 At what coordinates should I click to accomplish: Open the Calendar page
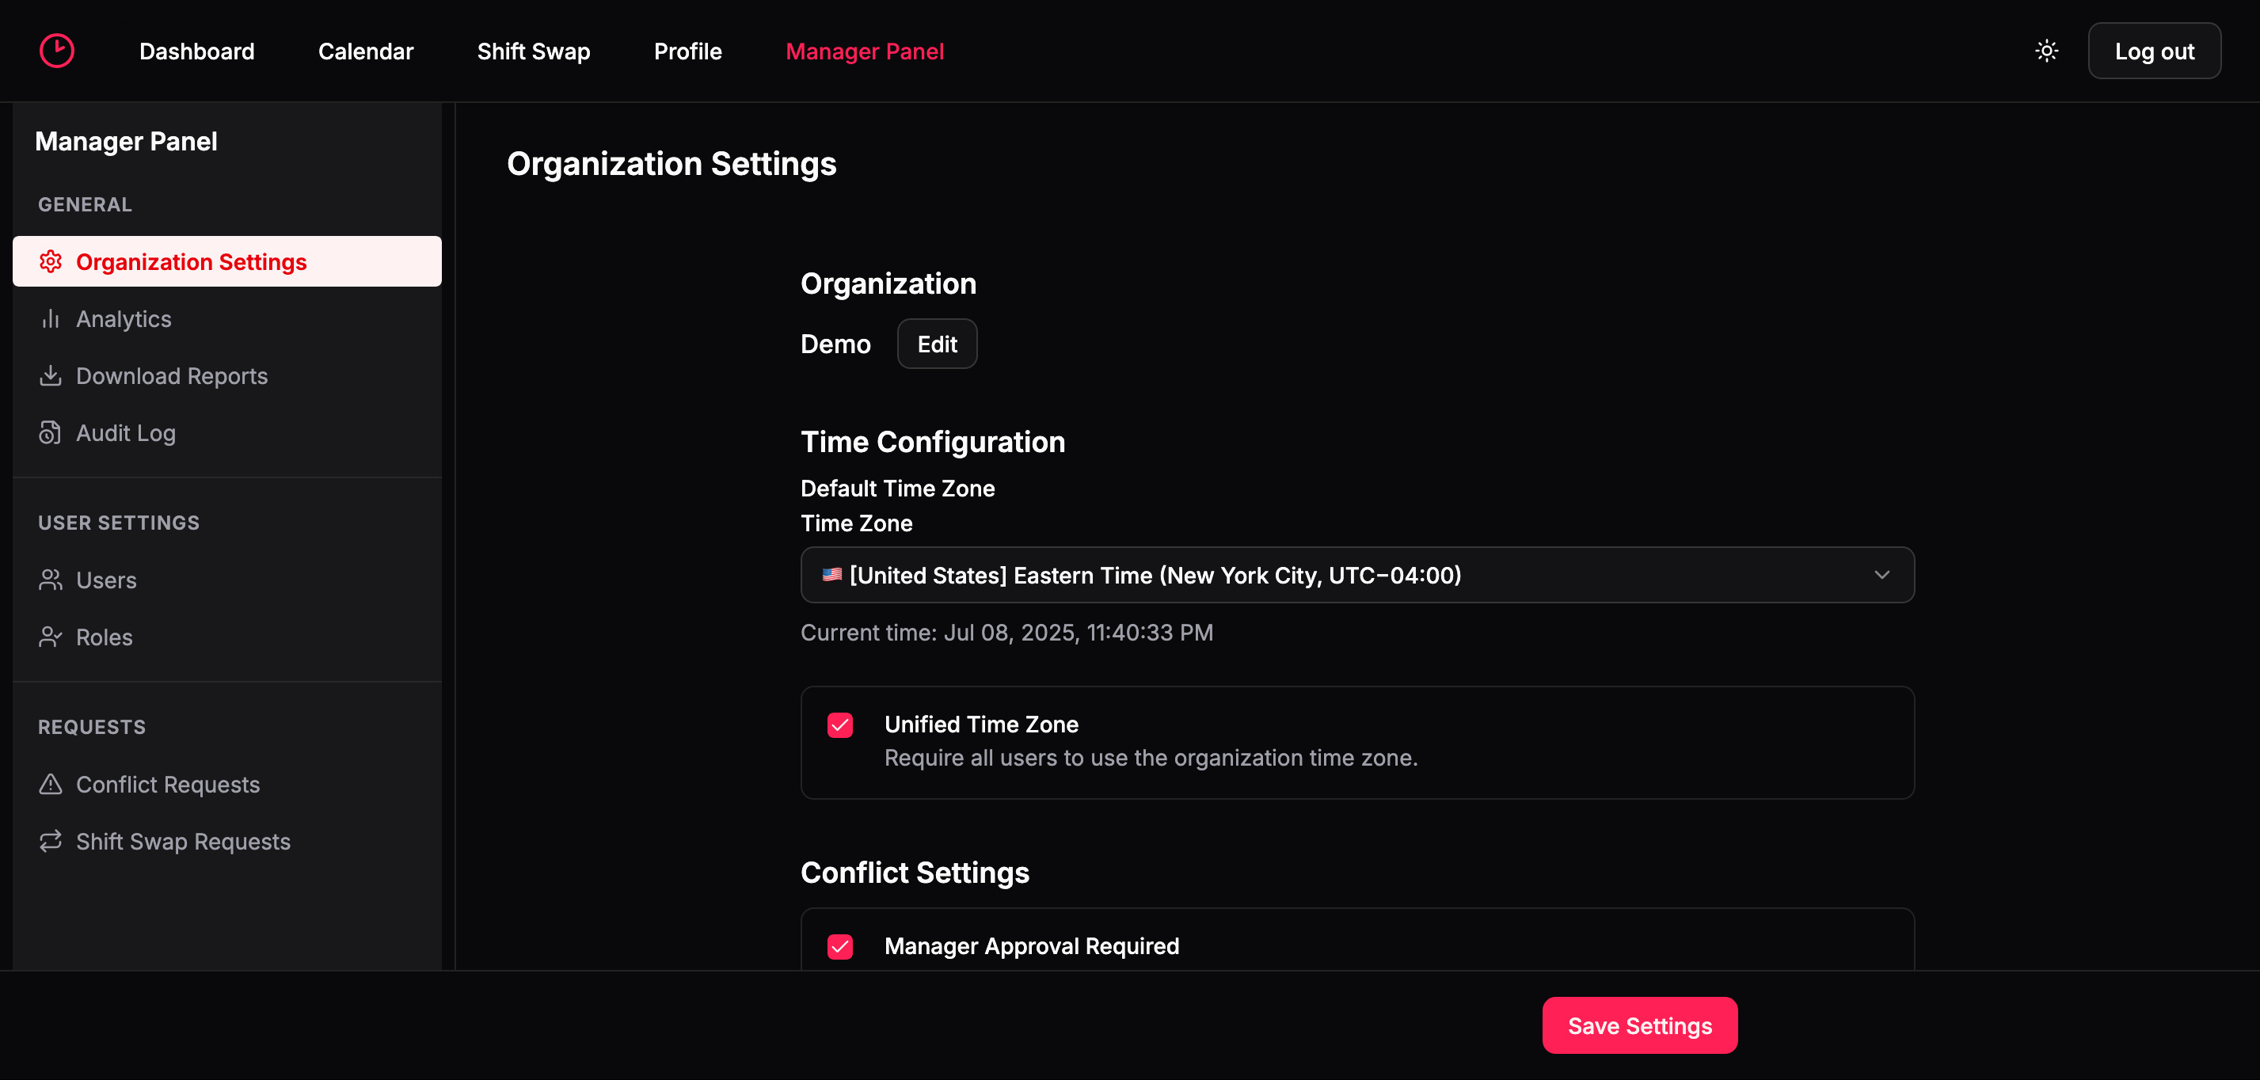366,51
